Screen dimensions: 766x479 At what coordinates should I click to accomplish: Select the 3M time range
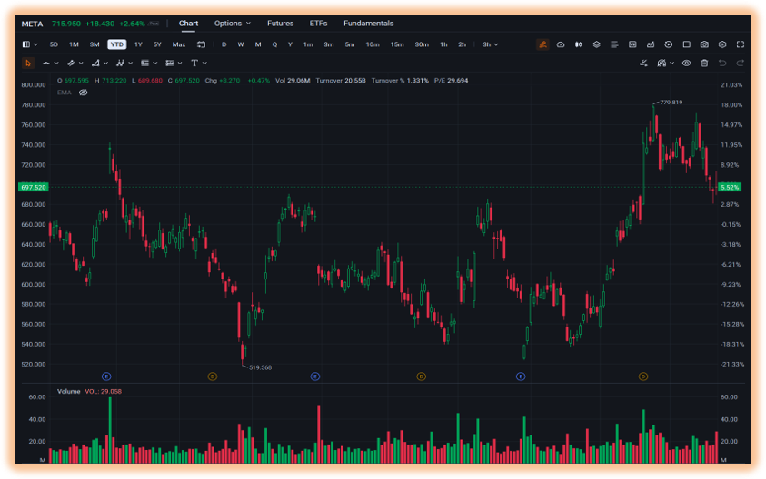(95, 44)
